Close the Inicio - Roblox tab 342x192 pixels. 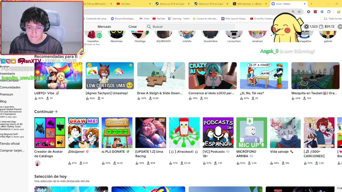point(305,4)
